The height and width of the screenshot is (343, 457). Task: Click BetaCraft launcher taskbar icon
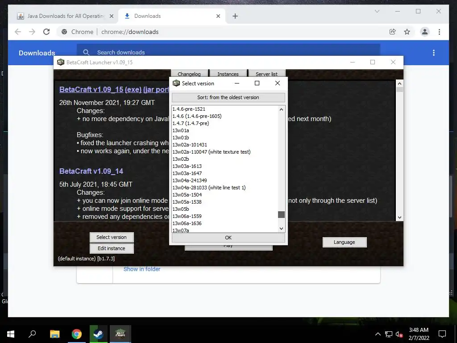pyautogui.click(x=120, y=334)
